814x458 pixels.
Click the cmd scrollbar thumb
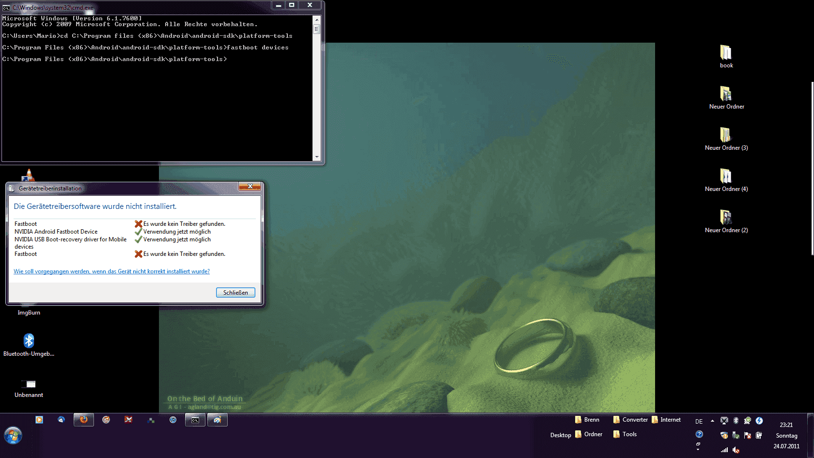[317, 29]
